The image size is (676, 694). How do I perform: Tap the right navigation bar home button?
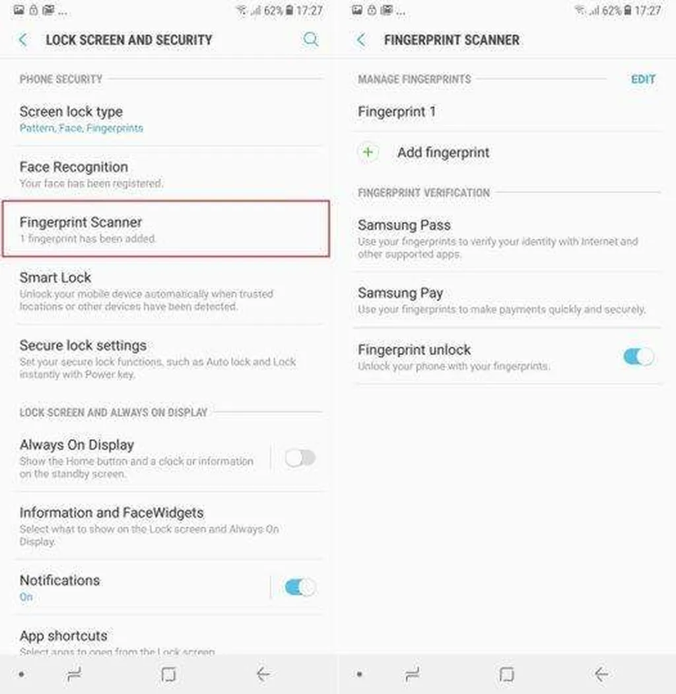[x=506, y=675]
